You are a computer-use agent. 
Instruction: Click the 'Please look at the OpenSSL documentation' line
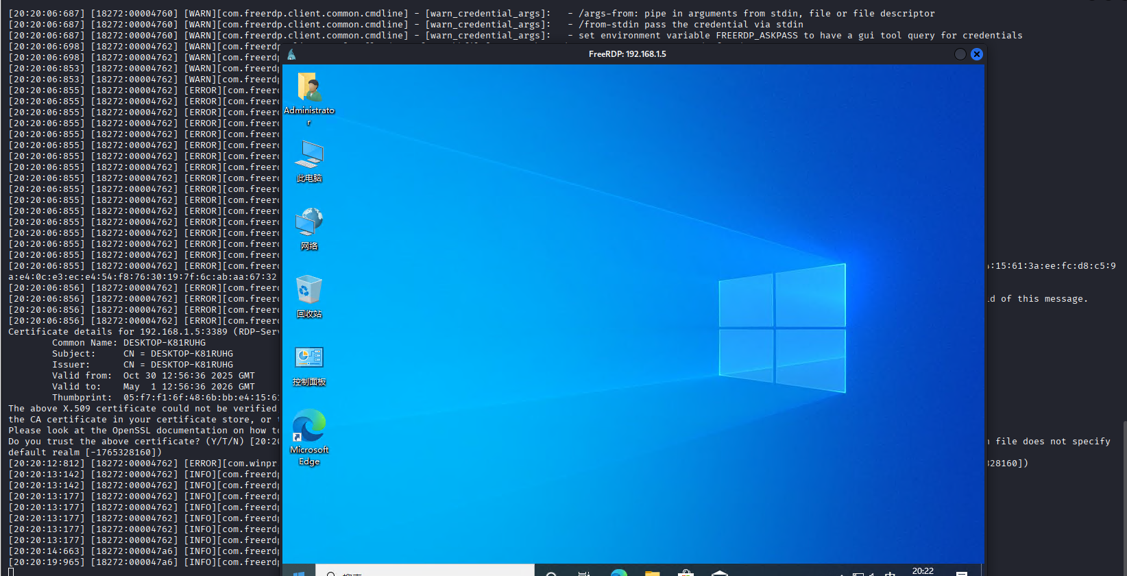pos(144,430)
